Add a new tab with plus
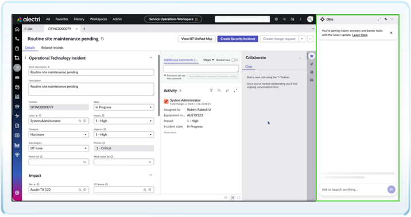The image size is (411, 217). click(x=84, y=29)
